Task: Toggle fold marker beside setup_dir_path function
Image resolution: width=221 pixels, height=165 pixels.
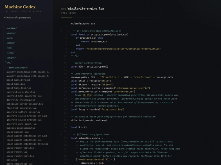Action: point(62,31)
